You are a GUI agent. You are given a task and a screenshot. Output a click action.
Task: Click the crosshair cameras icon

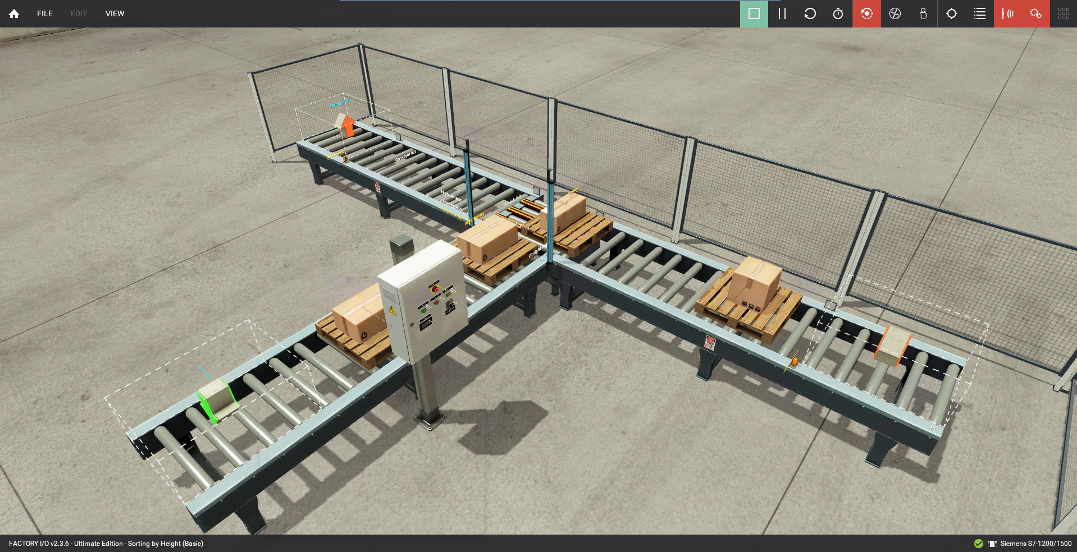tap(951, 13)
